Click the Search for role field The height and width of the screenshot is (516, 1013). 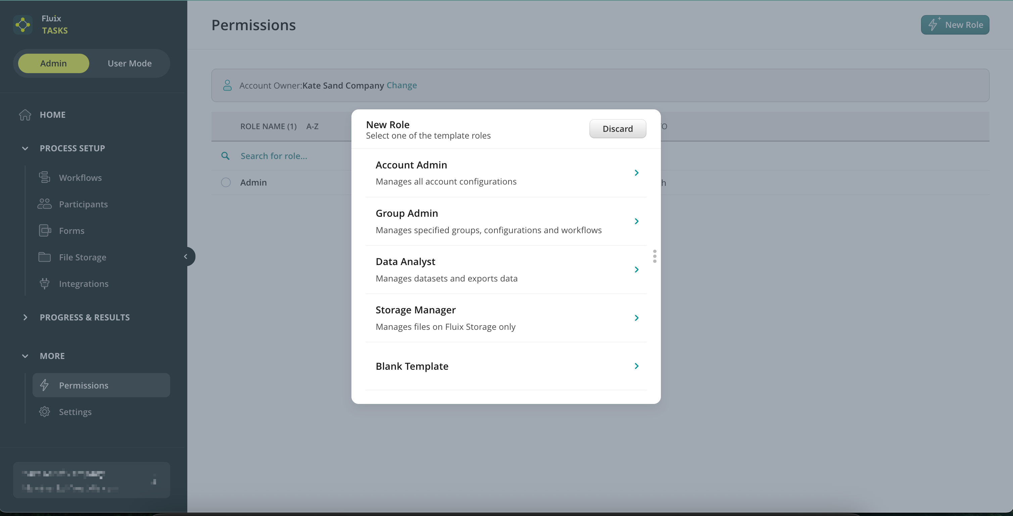(274, 156)
